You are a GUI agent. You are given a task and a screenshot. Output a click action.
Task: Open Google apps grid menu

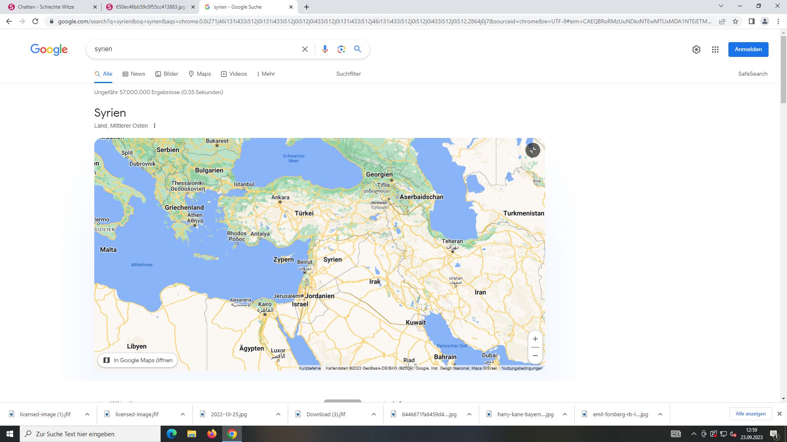715,50
